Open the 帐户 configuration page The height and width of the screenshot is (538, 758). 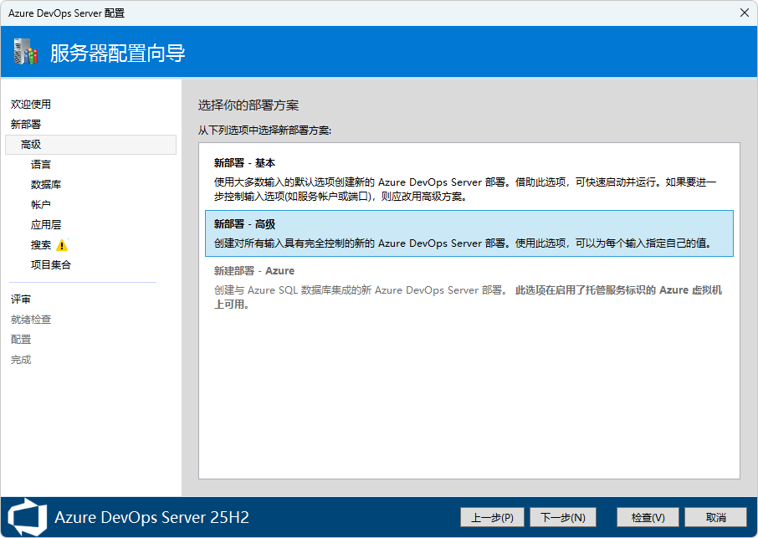pyautogui.click(x=41, y=205)
